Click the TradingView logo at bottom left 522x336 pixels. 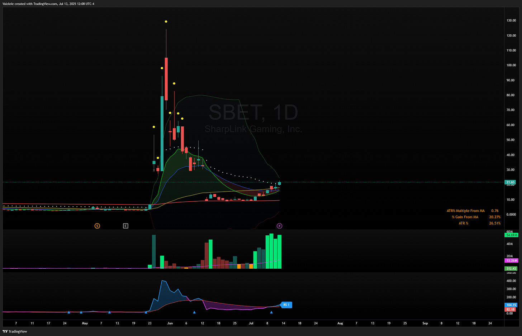coord(15,331)
